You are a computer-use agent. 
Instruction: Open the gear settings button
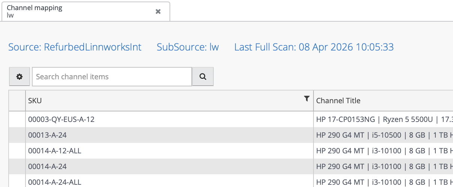pos(19,77)
